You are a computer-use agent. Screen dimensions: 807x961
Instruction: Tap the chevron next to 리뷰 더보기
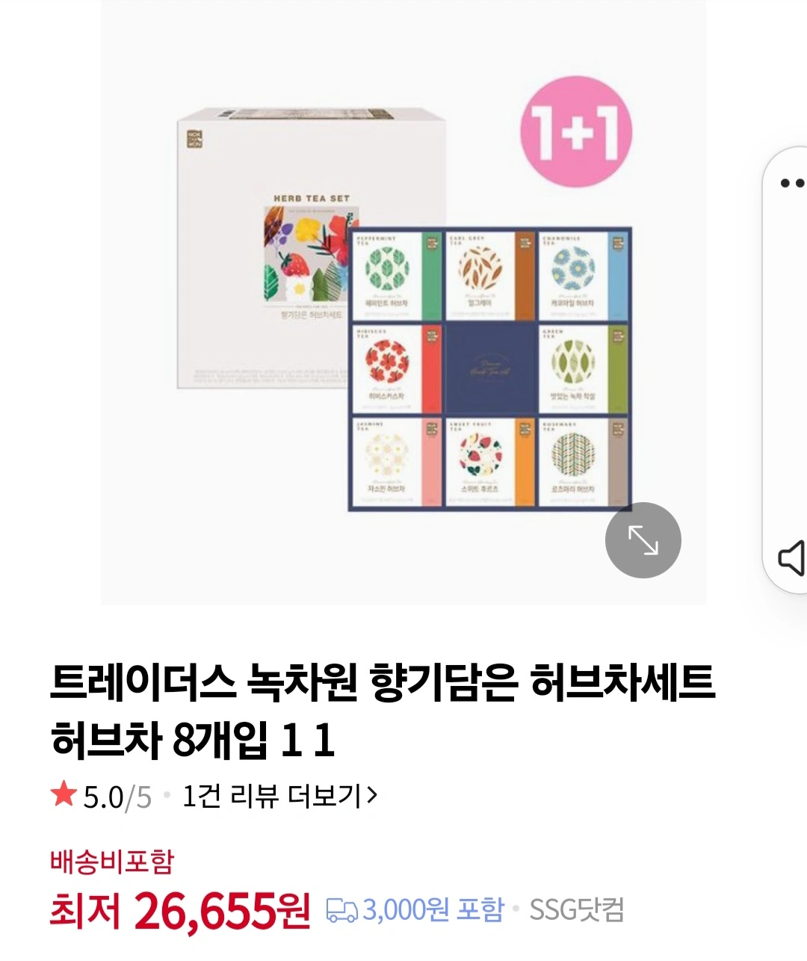[371, 796]
